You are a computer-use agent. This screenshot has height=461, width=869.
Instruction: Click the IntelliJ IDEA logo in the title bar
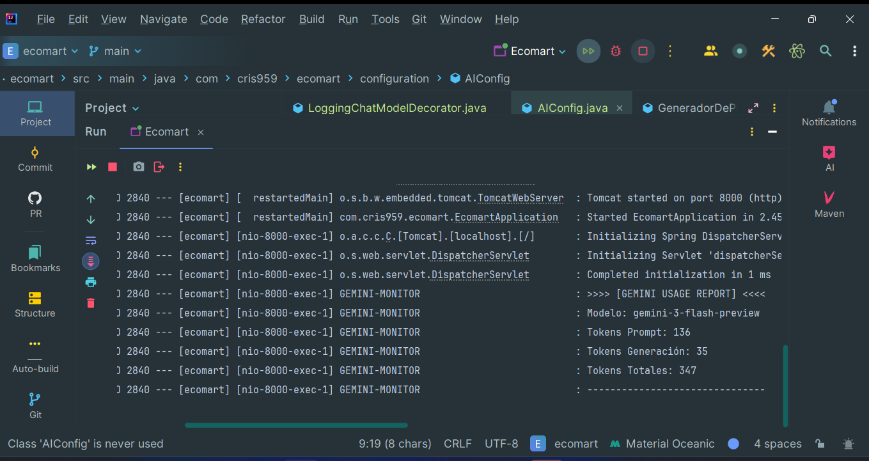[x=12, y=19]
